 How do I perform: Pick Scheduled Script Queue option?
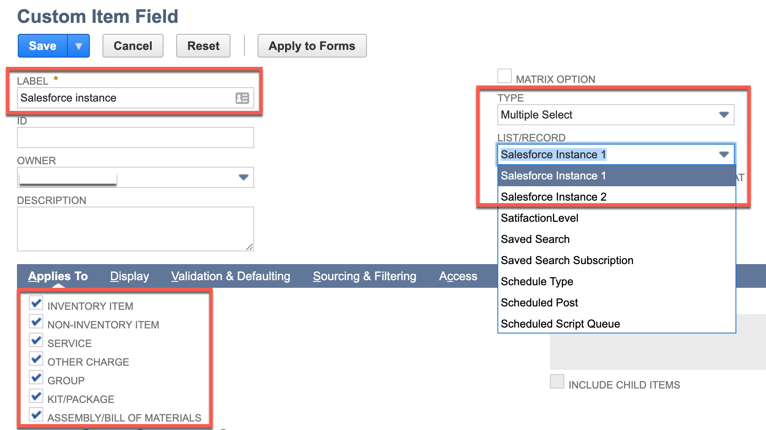[x=616, y=324]
